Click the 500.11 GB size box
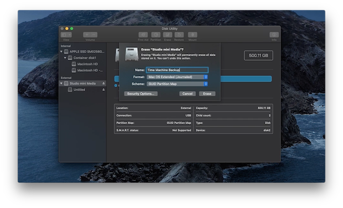This screenshot has height=208, width=343. pyautogui.click(x=258, y=56)
